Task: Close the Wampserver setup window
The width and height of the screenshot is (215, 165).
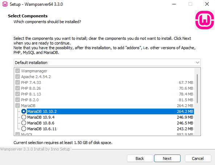Action: (x=207, y=4)
